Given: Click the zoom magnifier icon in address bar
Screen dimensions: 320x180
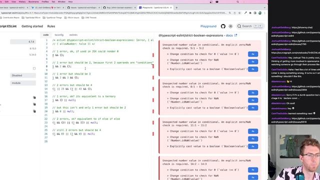Looking at the screenshot, I should [230, 13].
